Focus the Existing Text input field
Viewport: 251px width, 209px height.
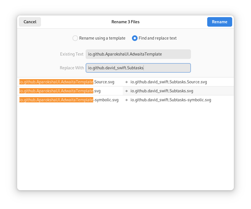coord(138,54)
